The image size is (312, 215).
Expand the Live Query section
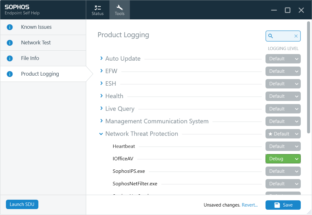pyautogui.click(x=101, y=108)
